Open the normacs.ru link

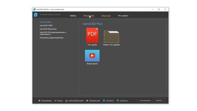pyautogui.click(x=124, y=101)
